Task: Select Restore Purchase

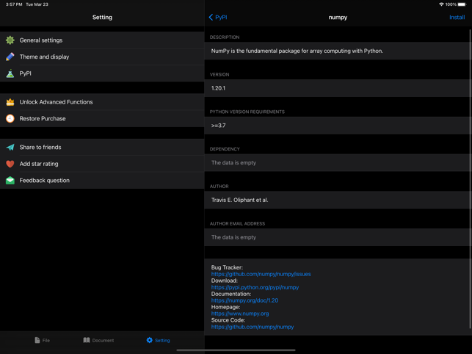Action: [x=102, y=118]
